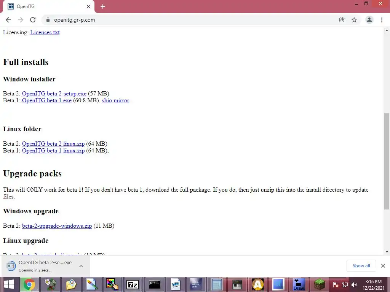Click Show all downloads

tap(361, 266)
